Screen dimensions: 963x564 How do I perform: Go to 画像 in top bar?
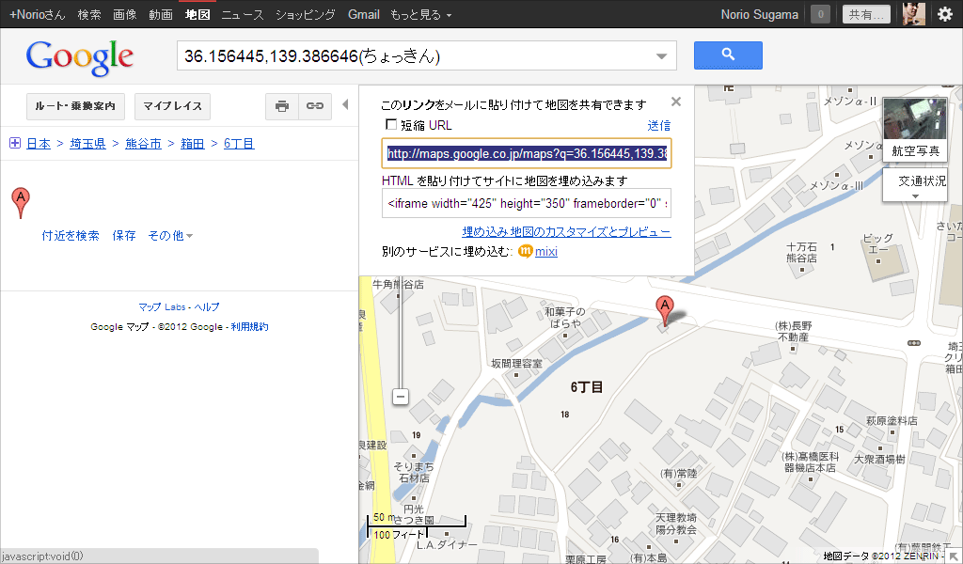(x=125, y=14)
